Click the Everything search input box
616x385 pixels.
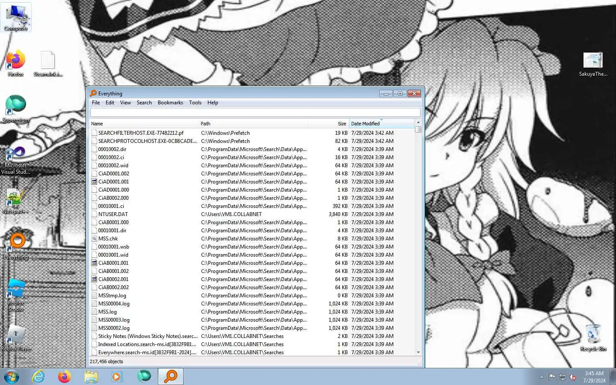(x=255, y=113)
